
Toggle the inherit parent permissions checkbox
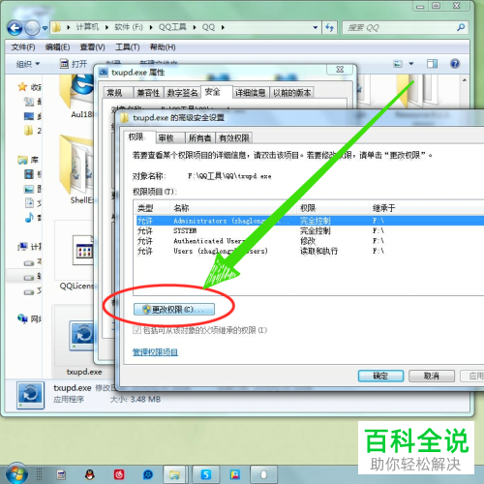tap(136, 330)
